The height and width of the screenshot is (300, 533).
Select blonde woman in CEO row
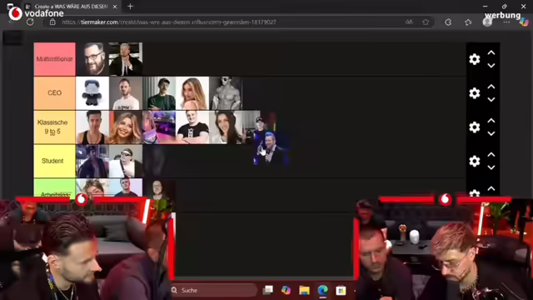pyautogui.click(x=192, y=92)
